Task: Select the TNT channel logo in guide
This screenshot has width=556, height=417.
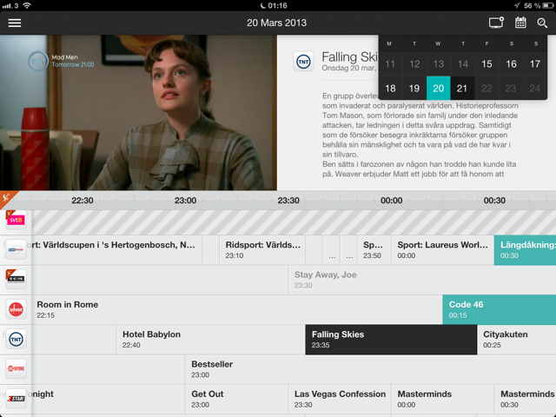Action: coord(16,340)
